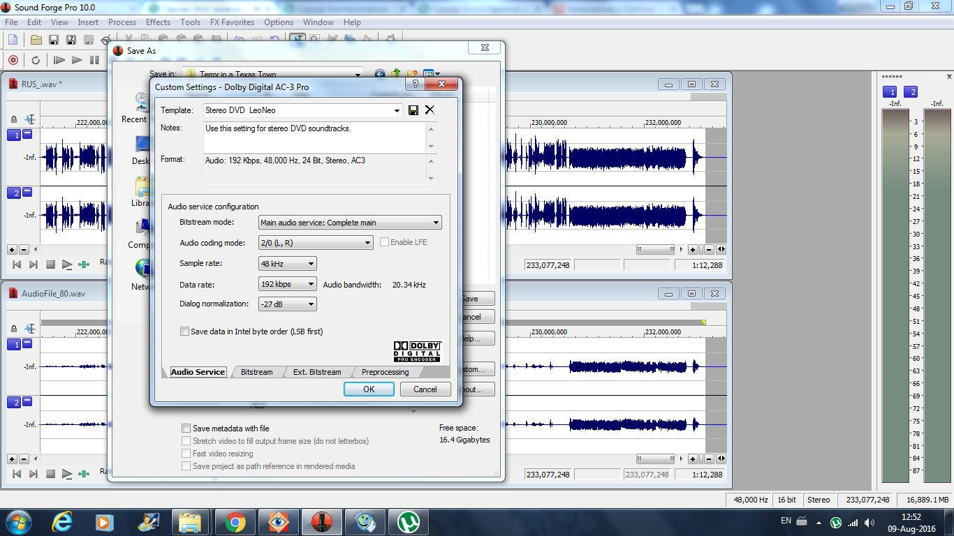Screen dimensions: 954x536
Task: Click the edit tool selector in RUS_.wav window
Action: 30,119
